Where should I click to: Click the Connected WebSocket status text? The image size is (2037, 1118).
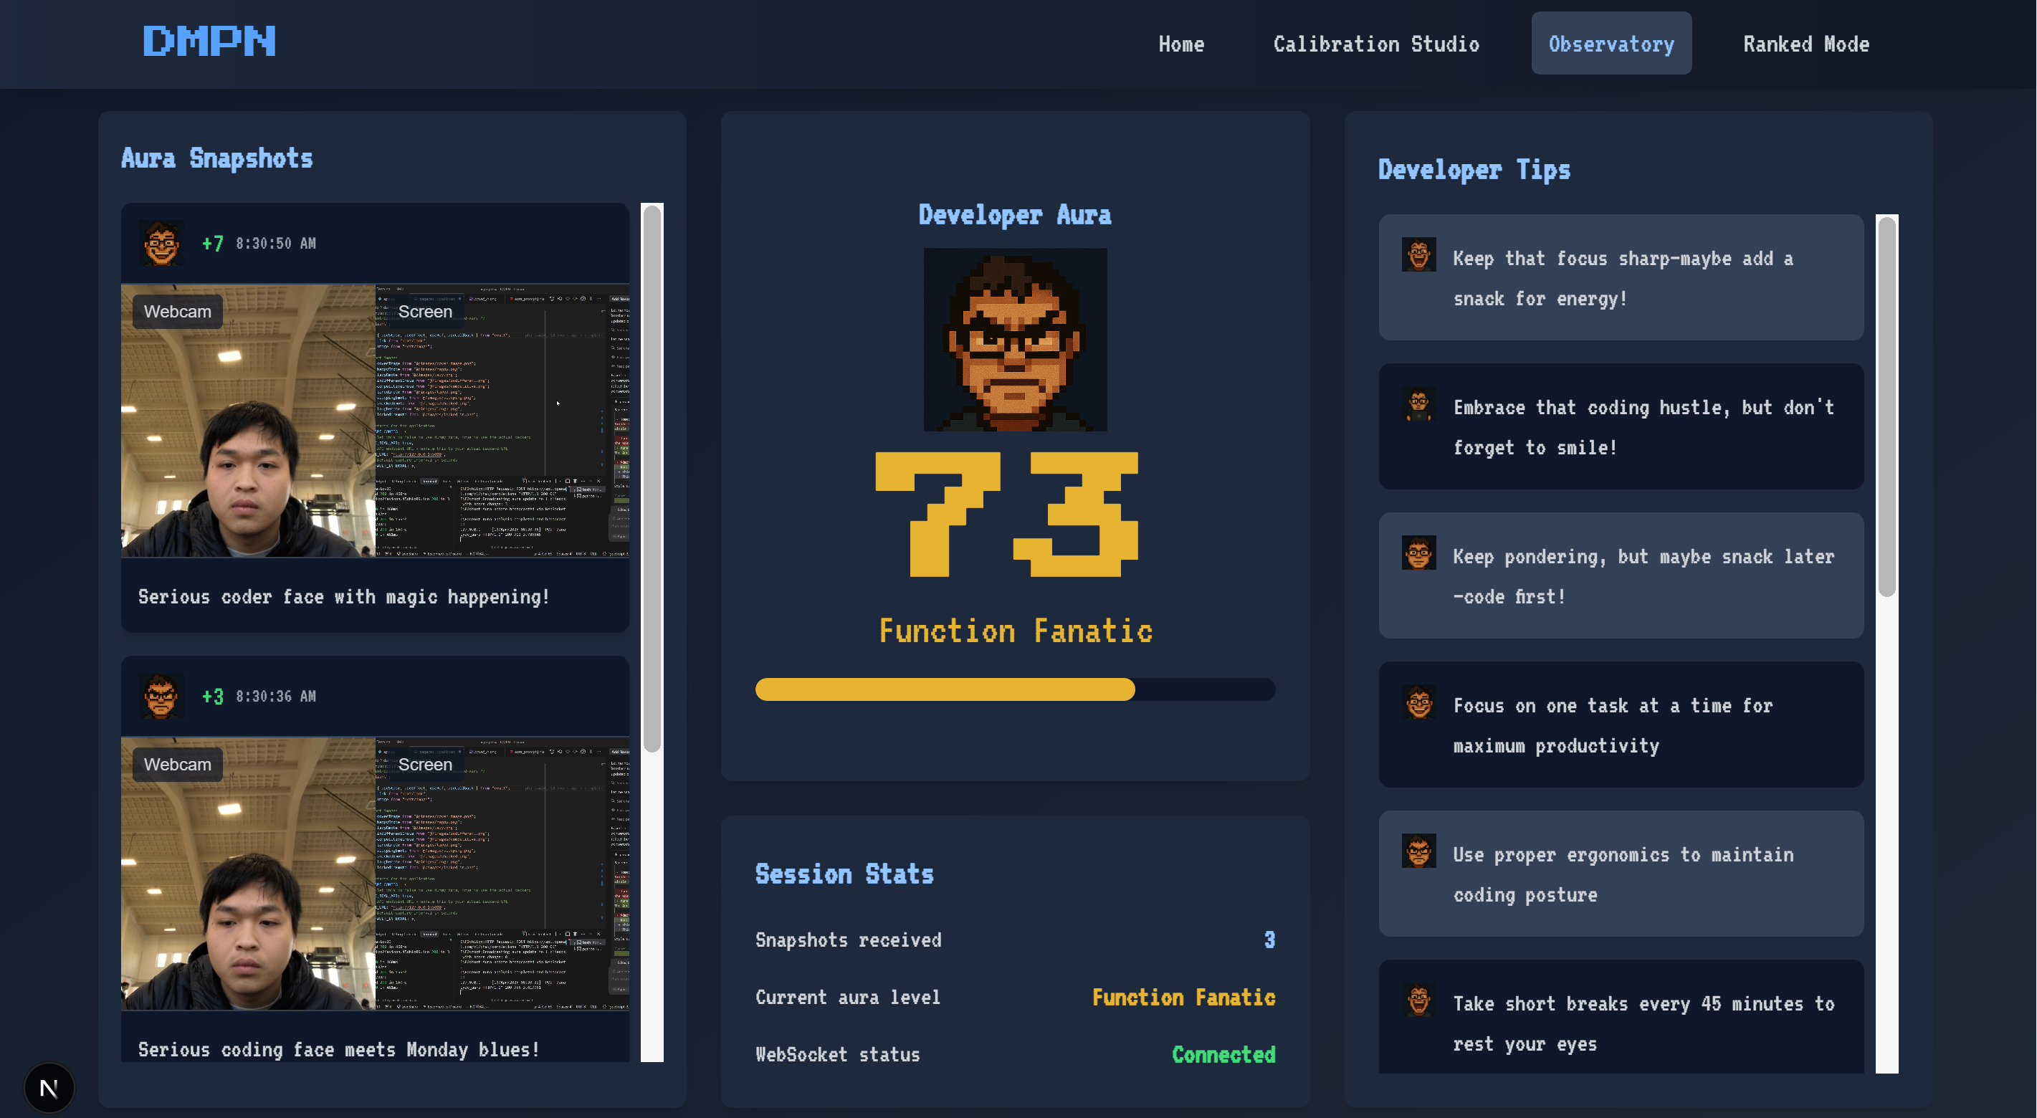pos(1223,1054)
